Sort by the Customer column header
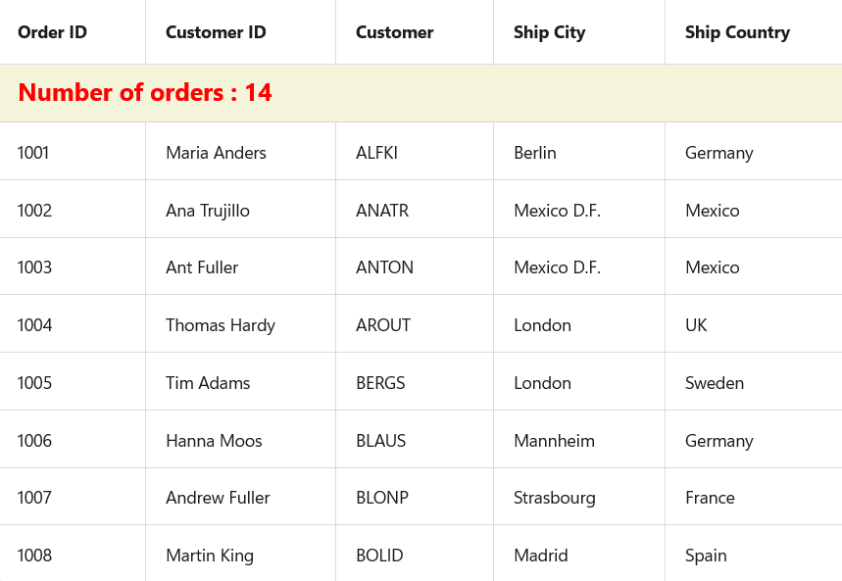Image resolution: width=842 pixels, height=581 pixels. (394, 32)
